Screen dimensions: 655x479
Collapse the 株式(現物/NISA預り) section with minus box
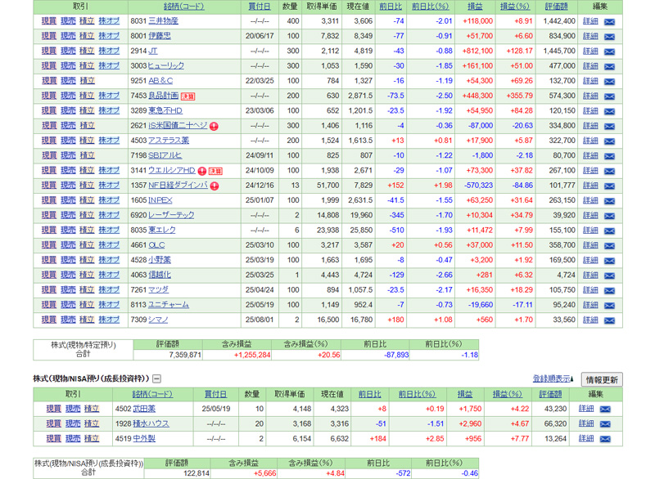point(157,379)
